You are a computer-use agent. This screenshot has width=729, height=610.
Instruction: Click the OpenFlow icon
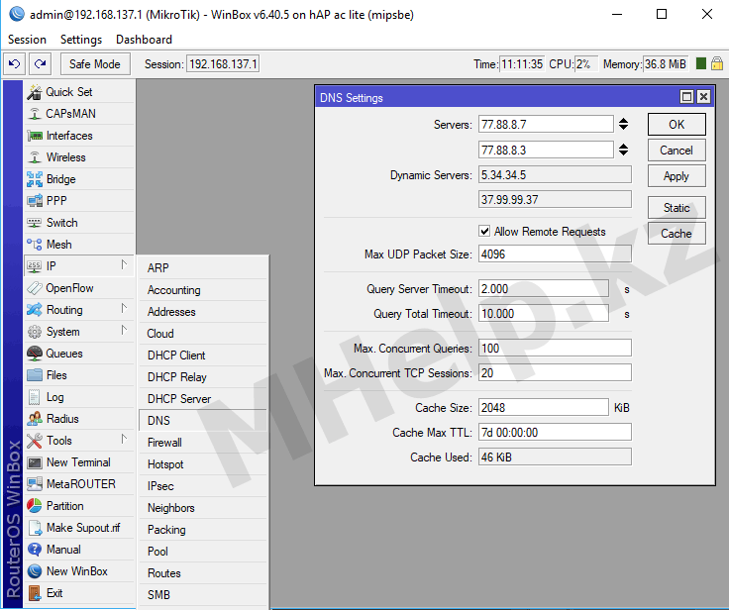click(x=35, y=288)
